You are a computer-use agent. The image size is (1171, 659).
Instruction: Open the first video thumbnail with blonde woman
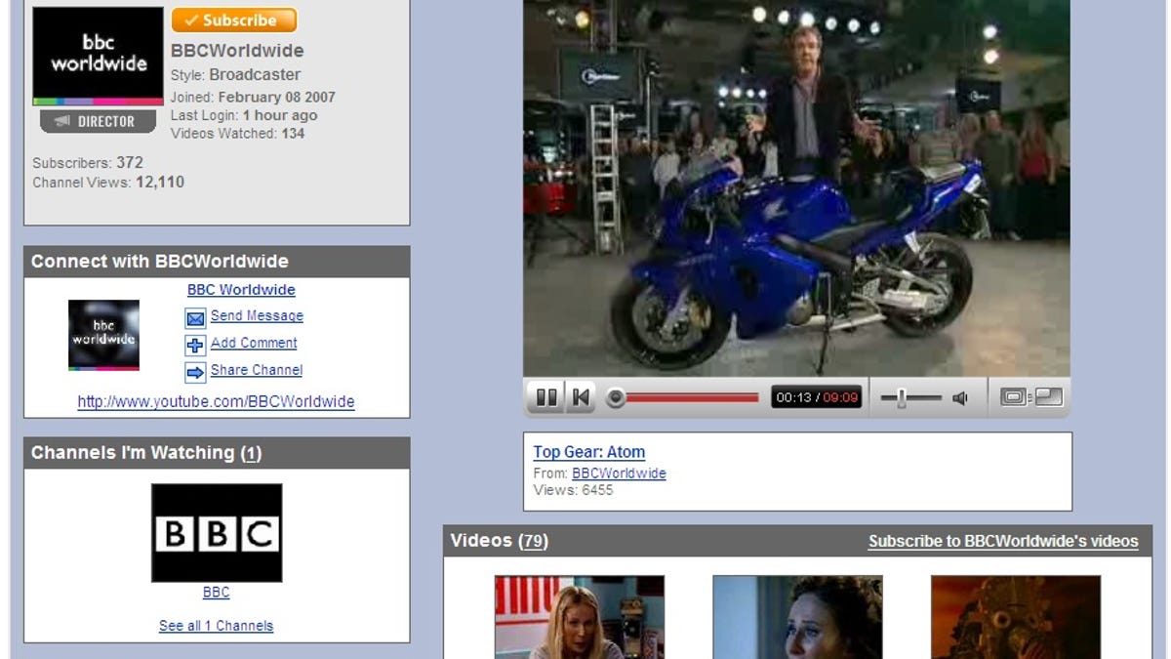[x=580, y=616]
